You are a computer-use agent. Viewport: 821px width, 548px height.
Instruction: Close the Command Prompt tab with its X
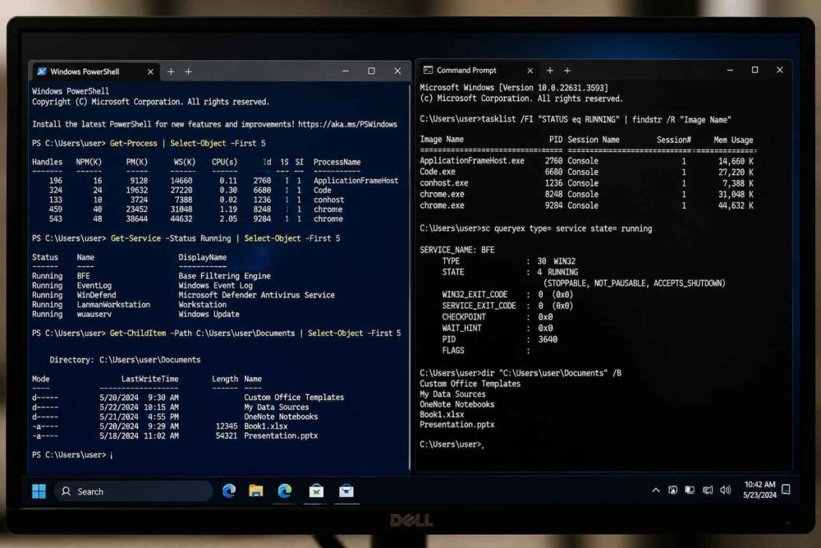[x=530, y=70]
